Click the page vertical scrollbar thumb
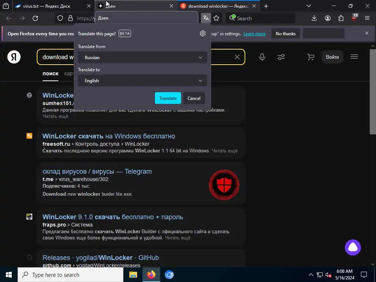 click(373, 91)
